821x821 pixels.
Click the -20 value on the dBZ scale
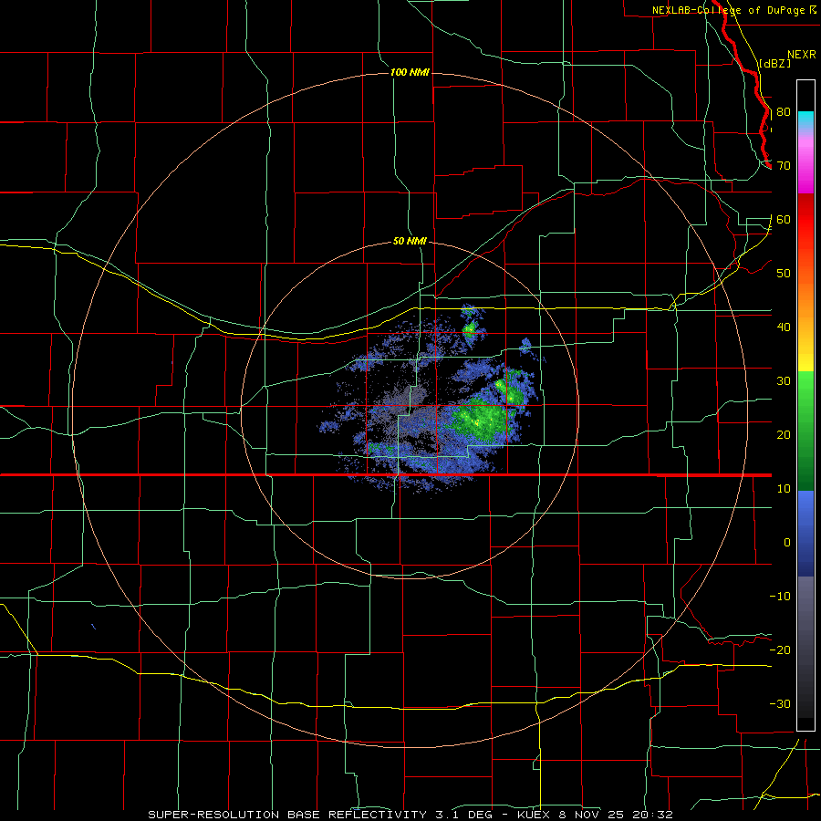tap(780, 650)
